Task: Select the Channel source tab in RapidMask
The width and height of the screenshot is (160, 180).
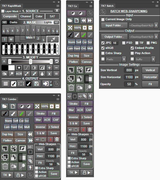Action: pos(26,16)
